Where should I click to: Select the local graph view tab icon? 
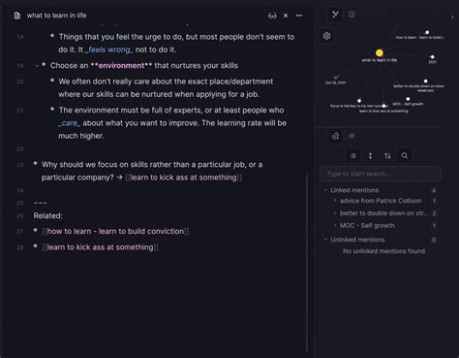pyautogui.click(x=335, y=15)
